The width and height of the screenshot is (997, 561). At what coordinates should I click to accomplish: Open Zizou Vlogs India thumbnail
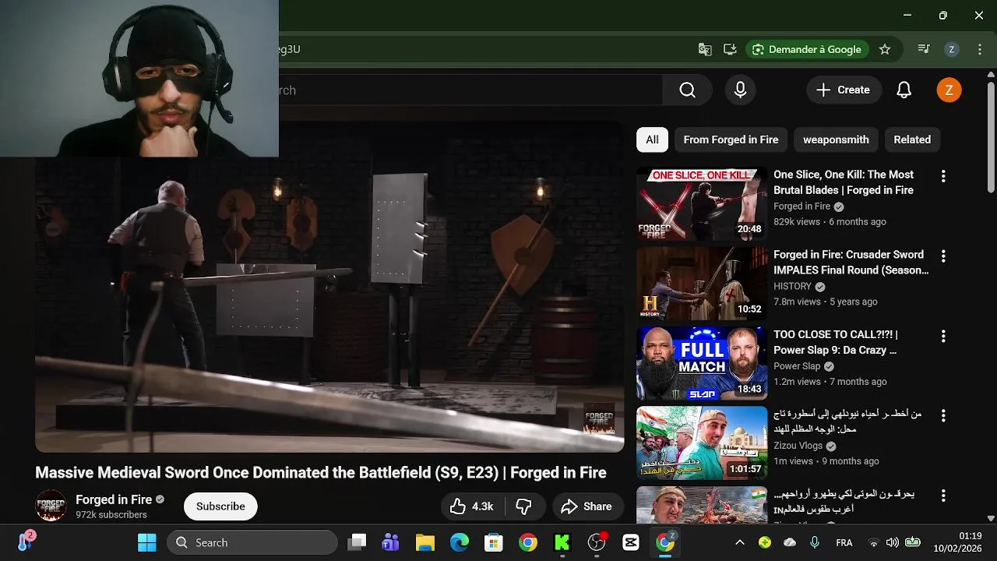click(x=702, y=443)
